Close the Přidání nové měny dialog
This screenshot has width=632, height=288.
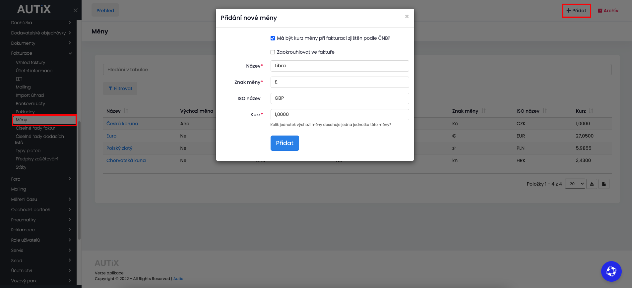pyautogui.click(x=407, y=17)
